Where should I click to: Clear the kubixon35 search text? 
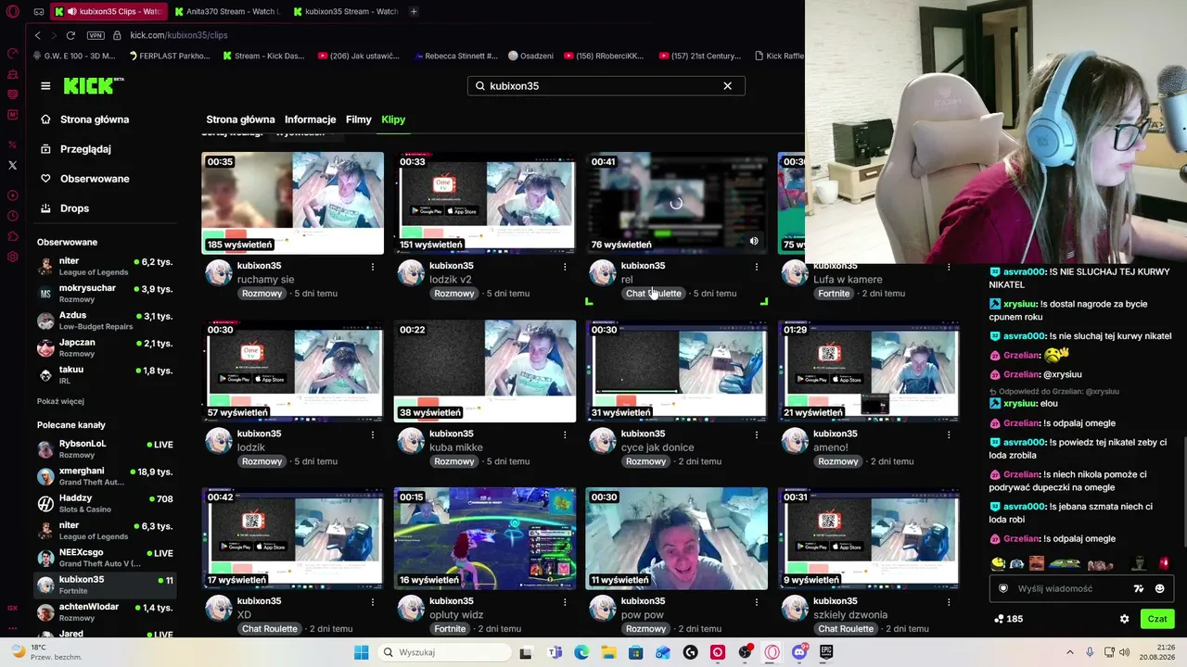(x=727, y=86)
